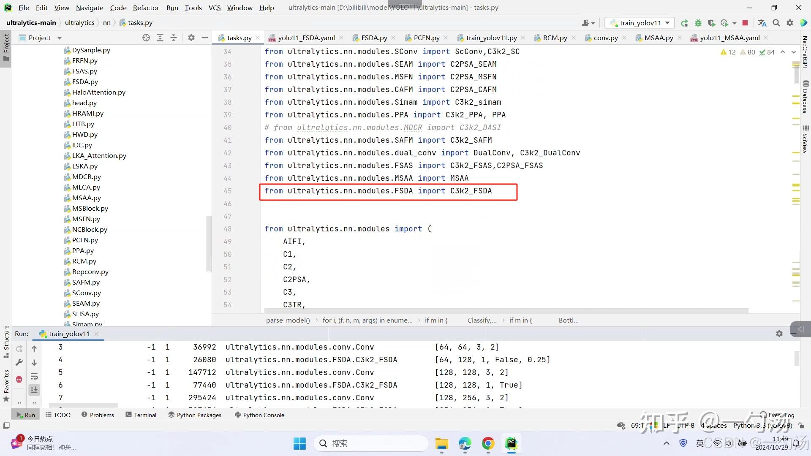Viewport: 811px width, 456px height.
Task: Click the red skull kill-process icon
Action: click(x=19, y=379)
